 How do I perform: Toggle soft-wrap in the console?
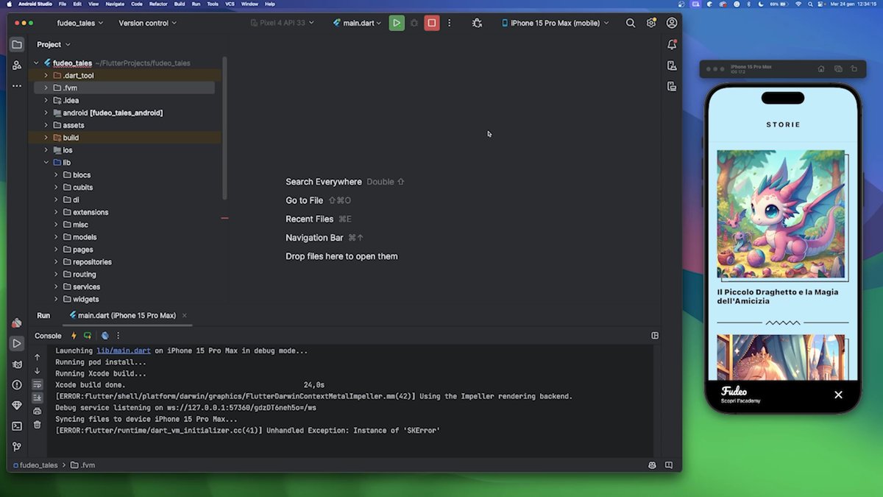pos(38,384)
